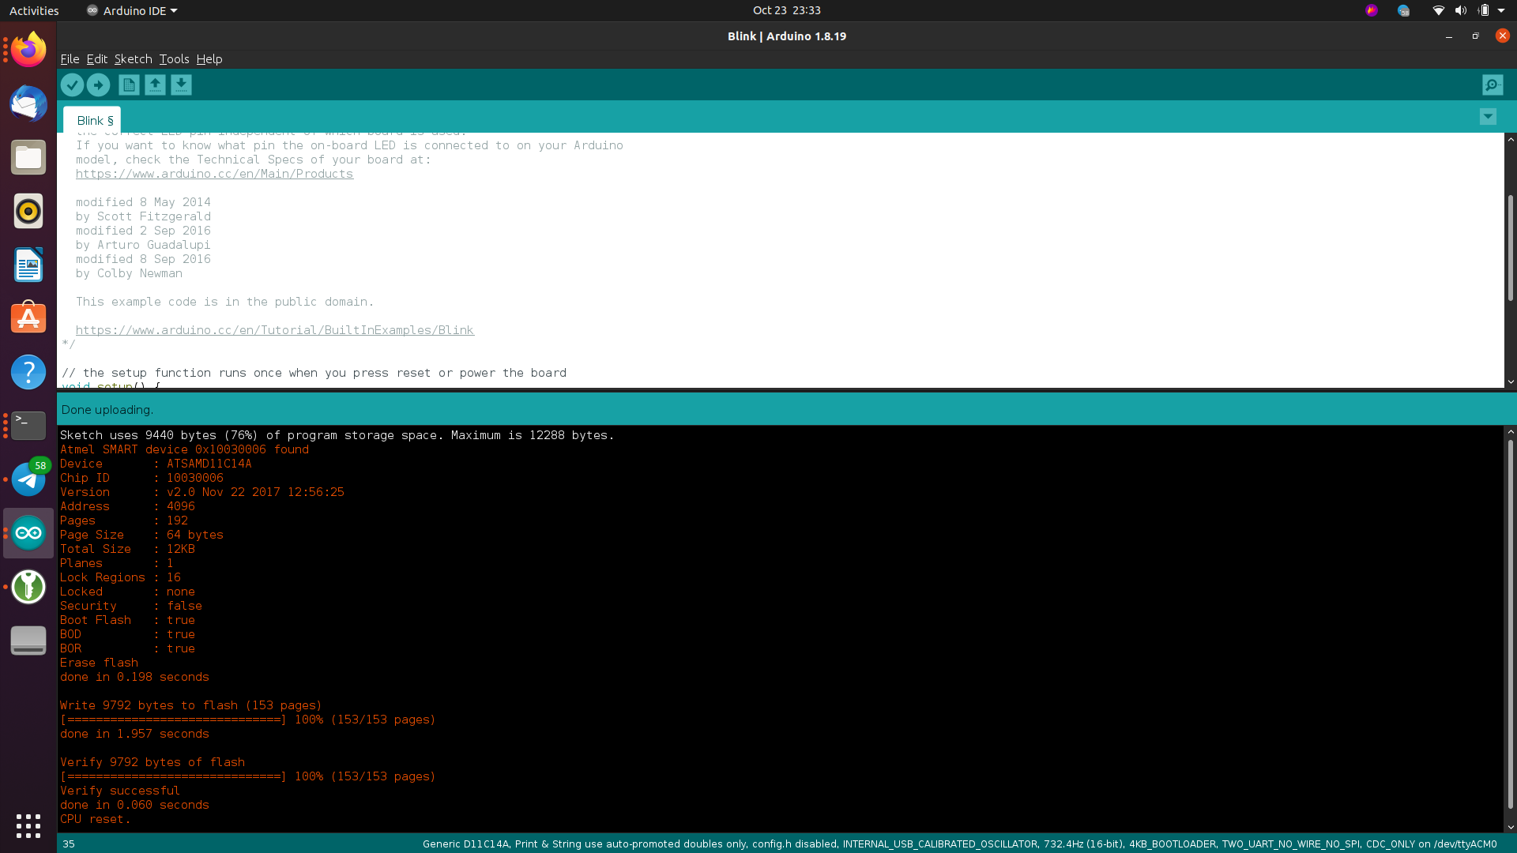Click the line number 35 in status bar

click(69, 844)
